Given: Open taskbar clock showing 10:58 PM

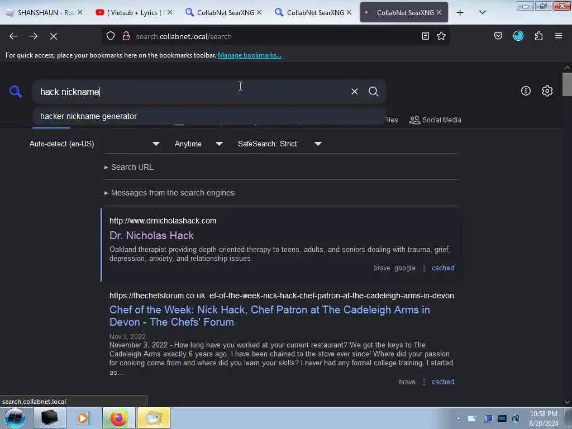Looking at the screenshot, I should coord(544,418).
